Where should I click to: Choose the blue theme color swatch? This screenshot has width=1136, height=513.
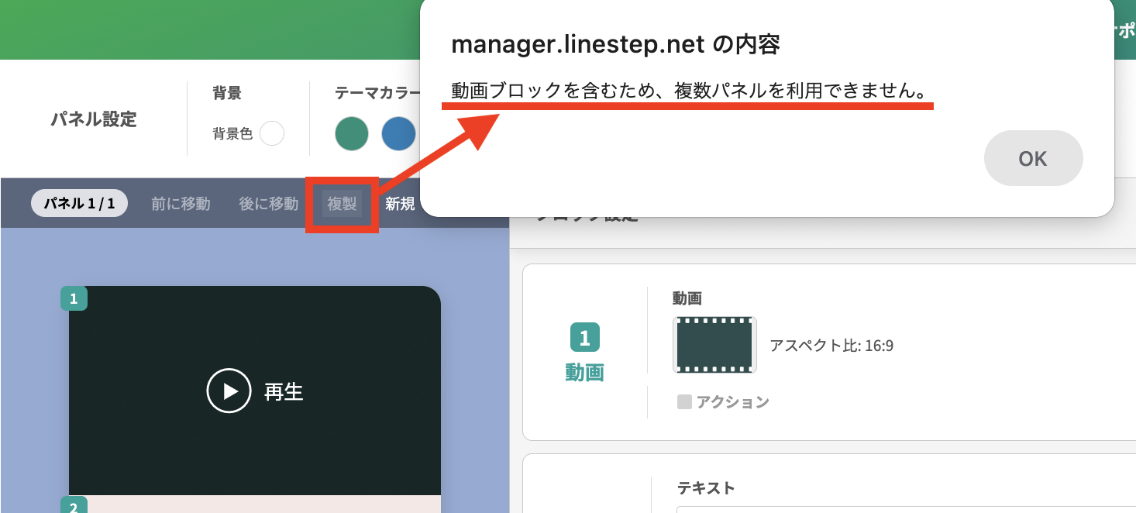point(398,133)
